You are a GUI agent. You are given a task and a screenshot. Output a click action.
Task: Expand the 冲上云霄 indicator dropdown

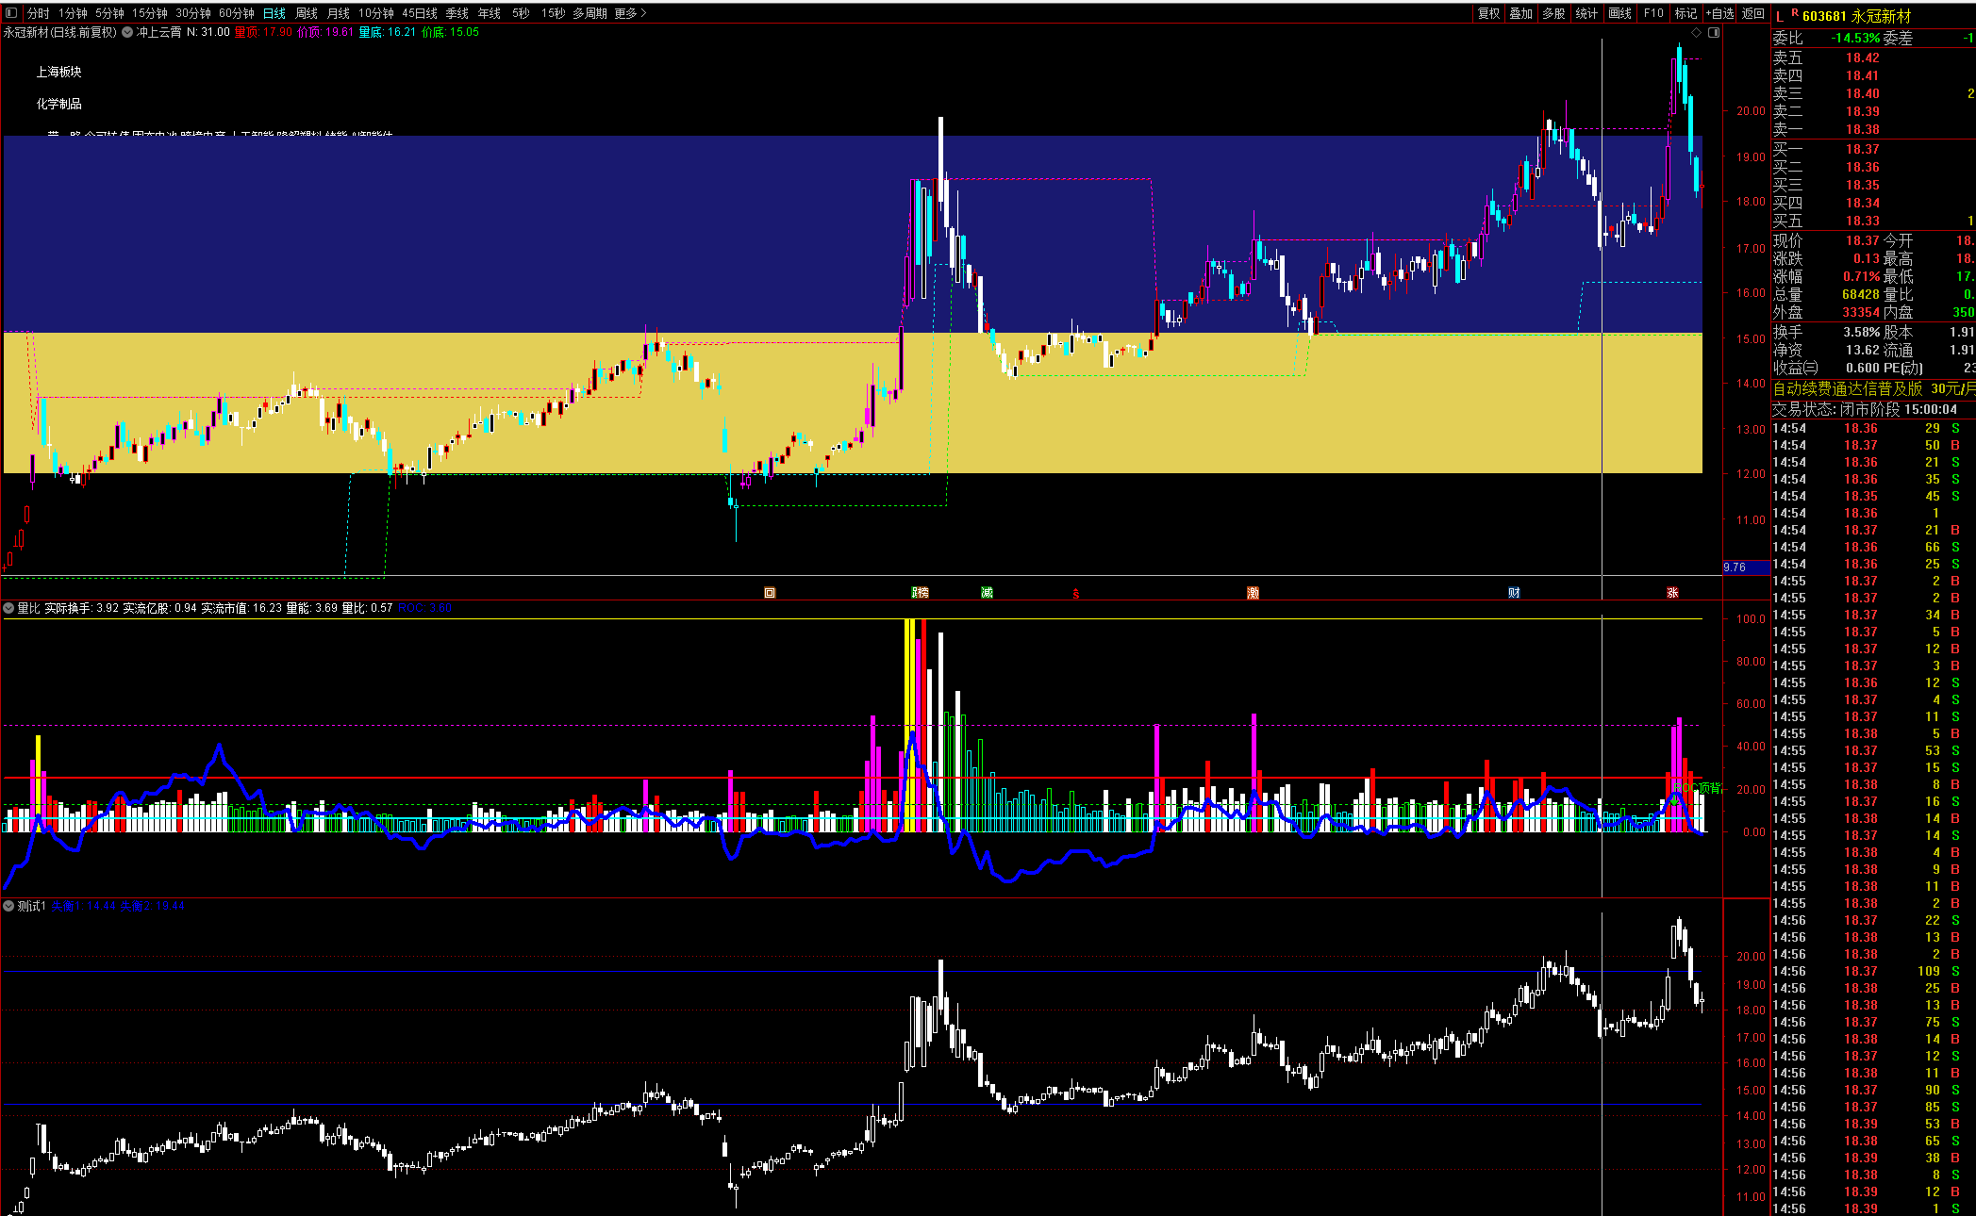pos(127,32)
